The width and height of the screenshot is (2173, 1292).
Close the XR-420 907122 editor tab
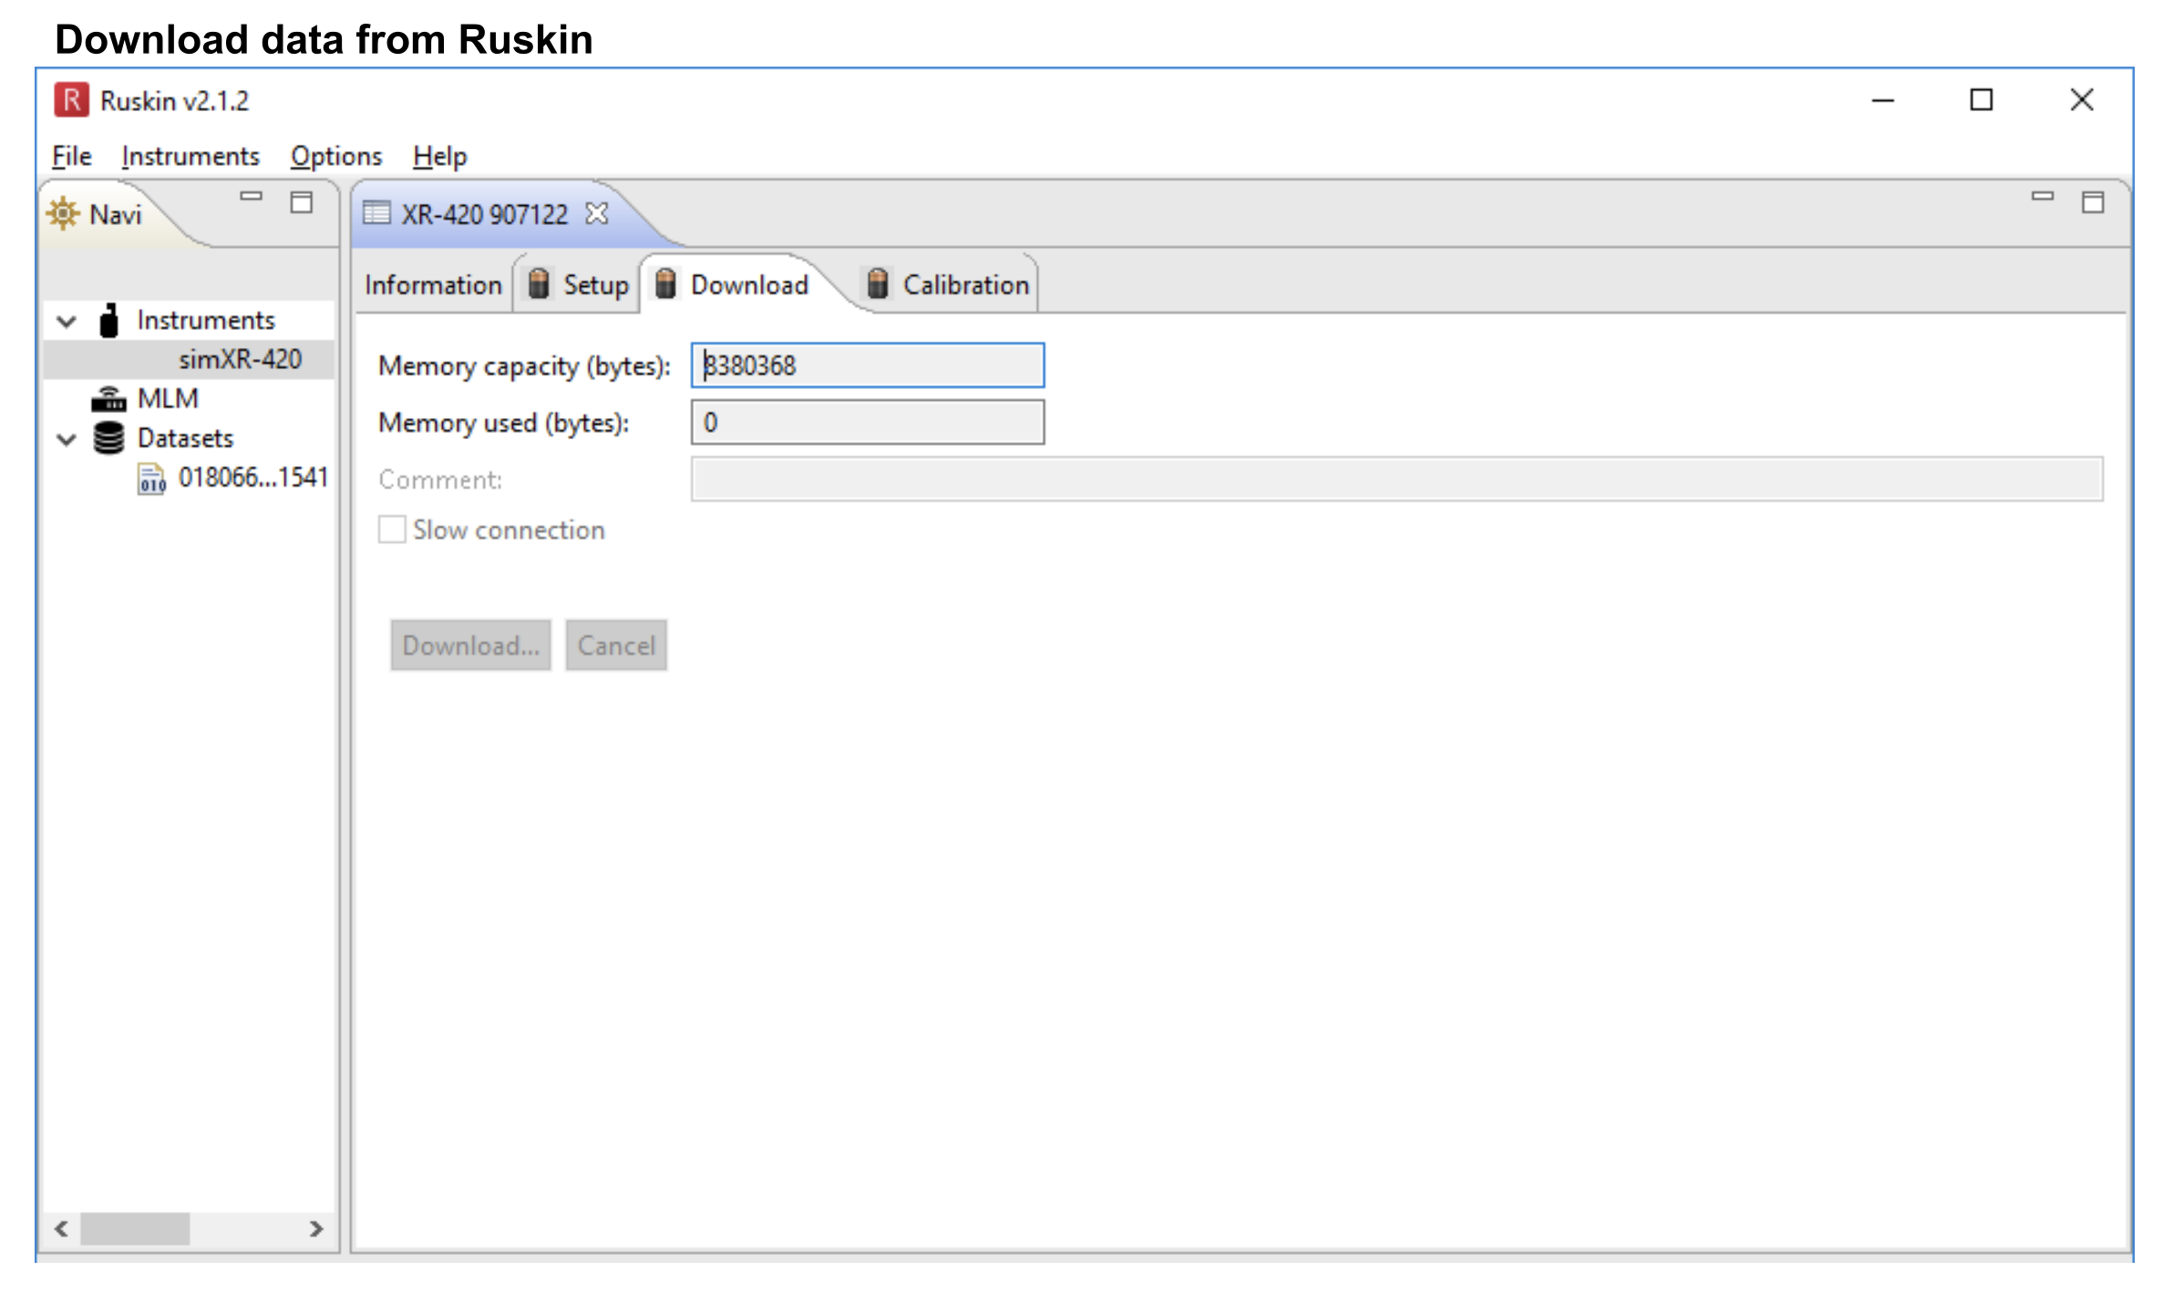point(596,213)
